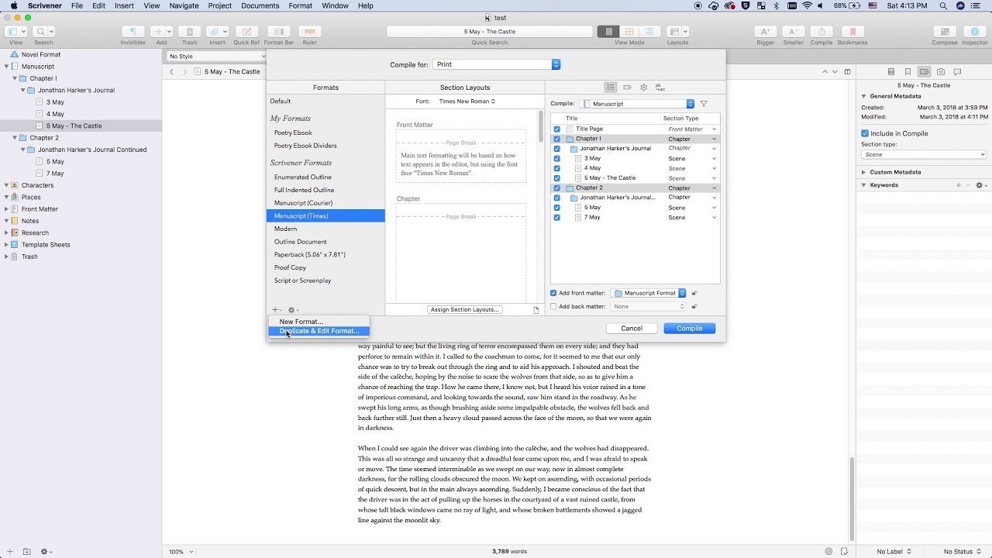Open inspector Section type Scene dropdown
The height and width of the screenshot is (558, 992).
(x=924, y=154)
